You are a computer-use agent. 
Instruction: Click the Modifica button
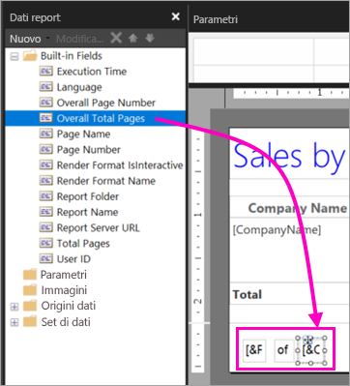(79, 39)
